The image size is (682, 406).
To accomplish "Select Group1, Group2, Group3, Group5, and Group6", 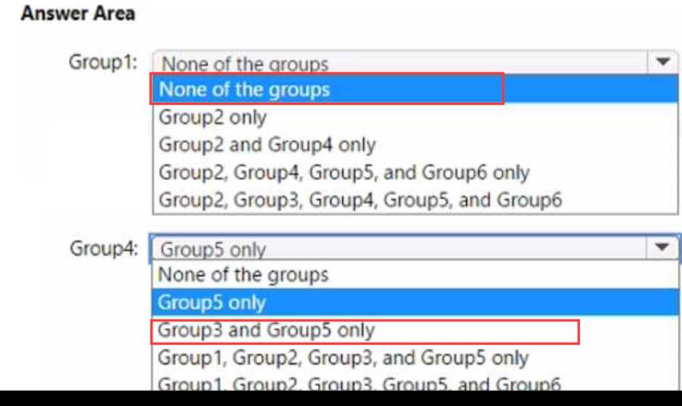I will tap(359, 383).
